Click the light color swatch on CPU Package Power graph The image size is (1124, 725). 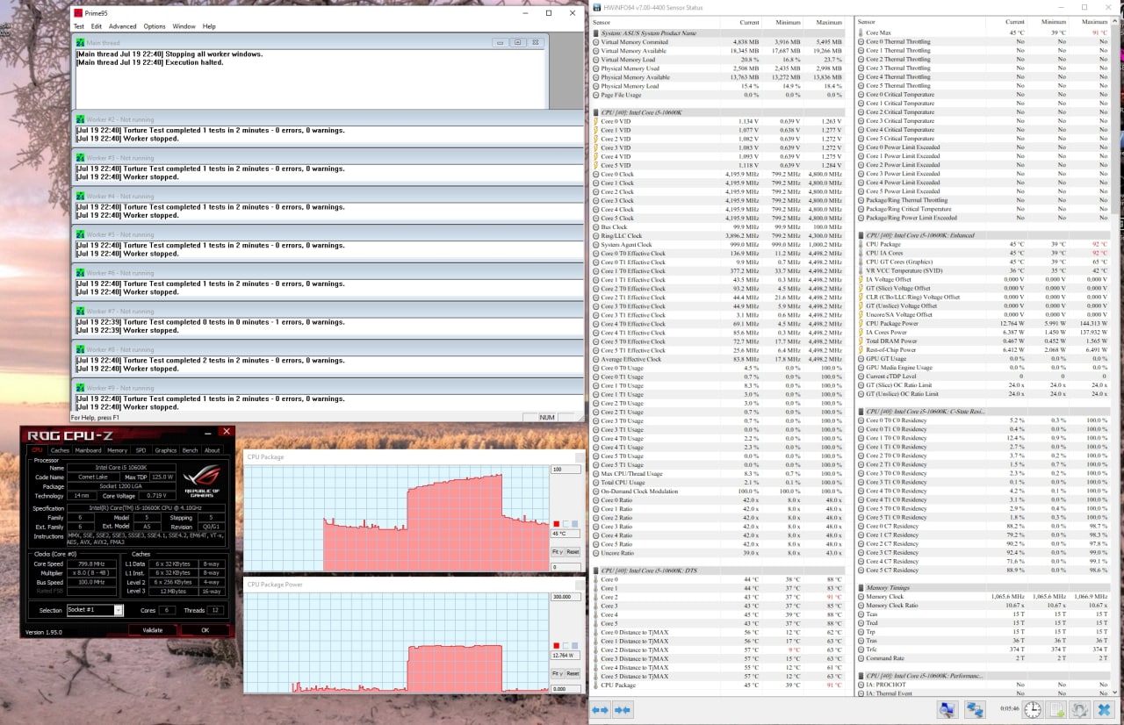(x=566, y=646)
